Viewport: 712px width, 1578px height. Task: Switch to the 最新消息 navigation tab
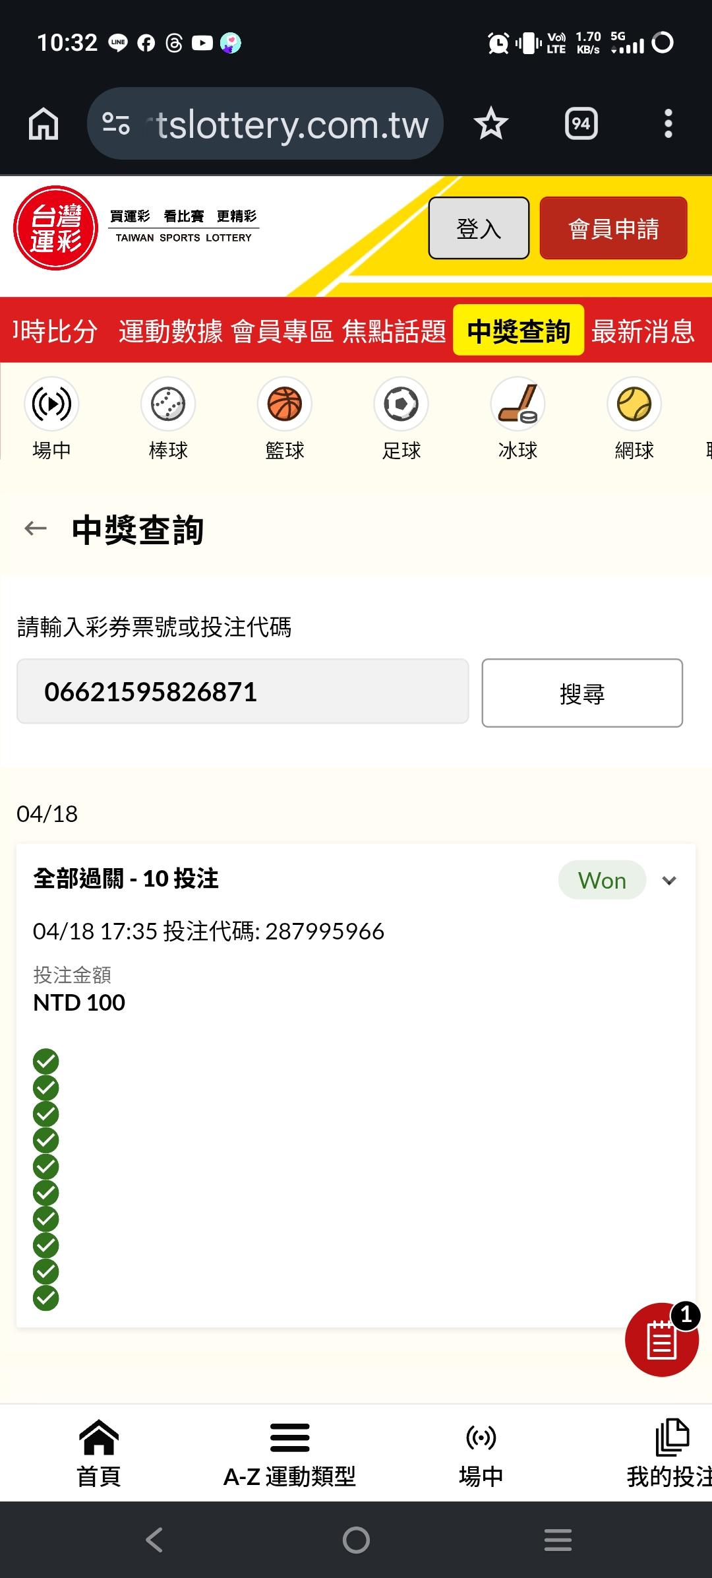643,331
